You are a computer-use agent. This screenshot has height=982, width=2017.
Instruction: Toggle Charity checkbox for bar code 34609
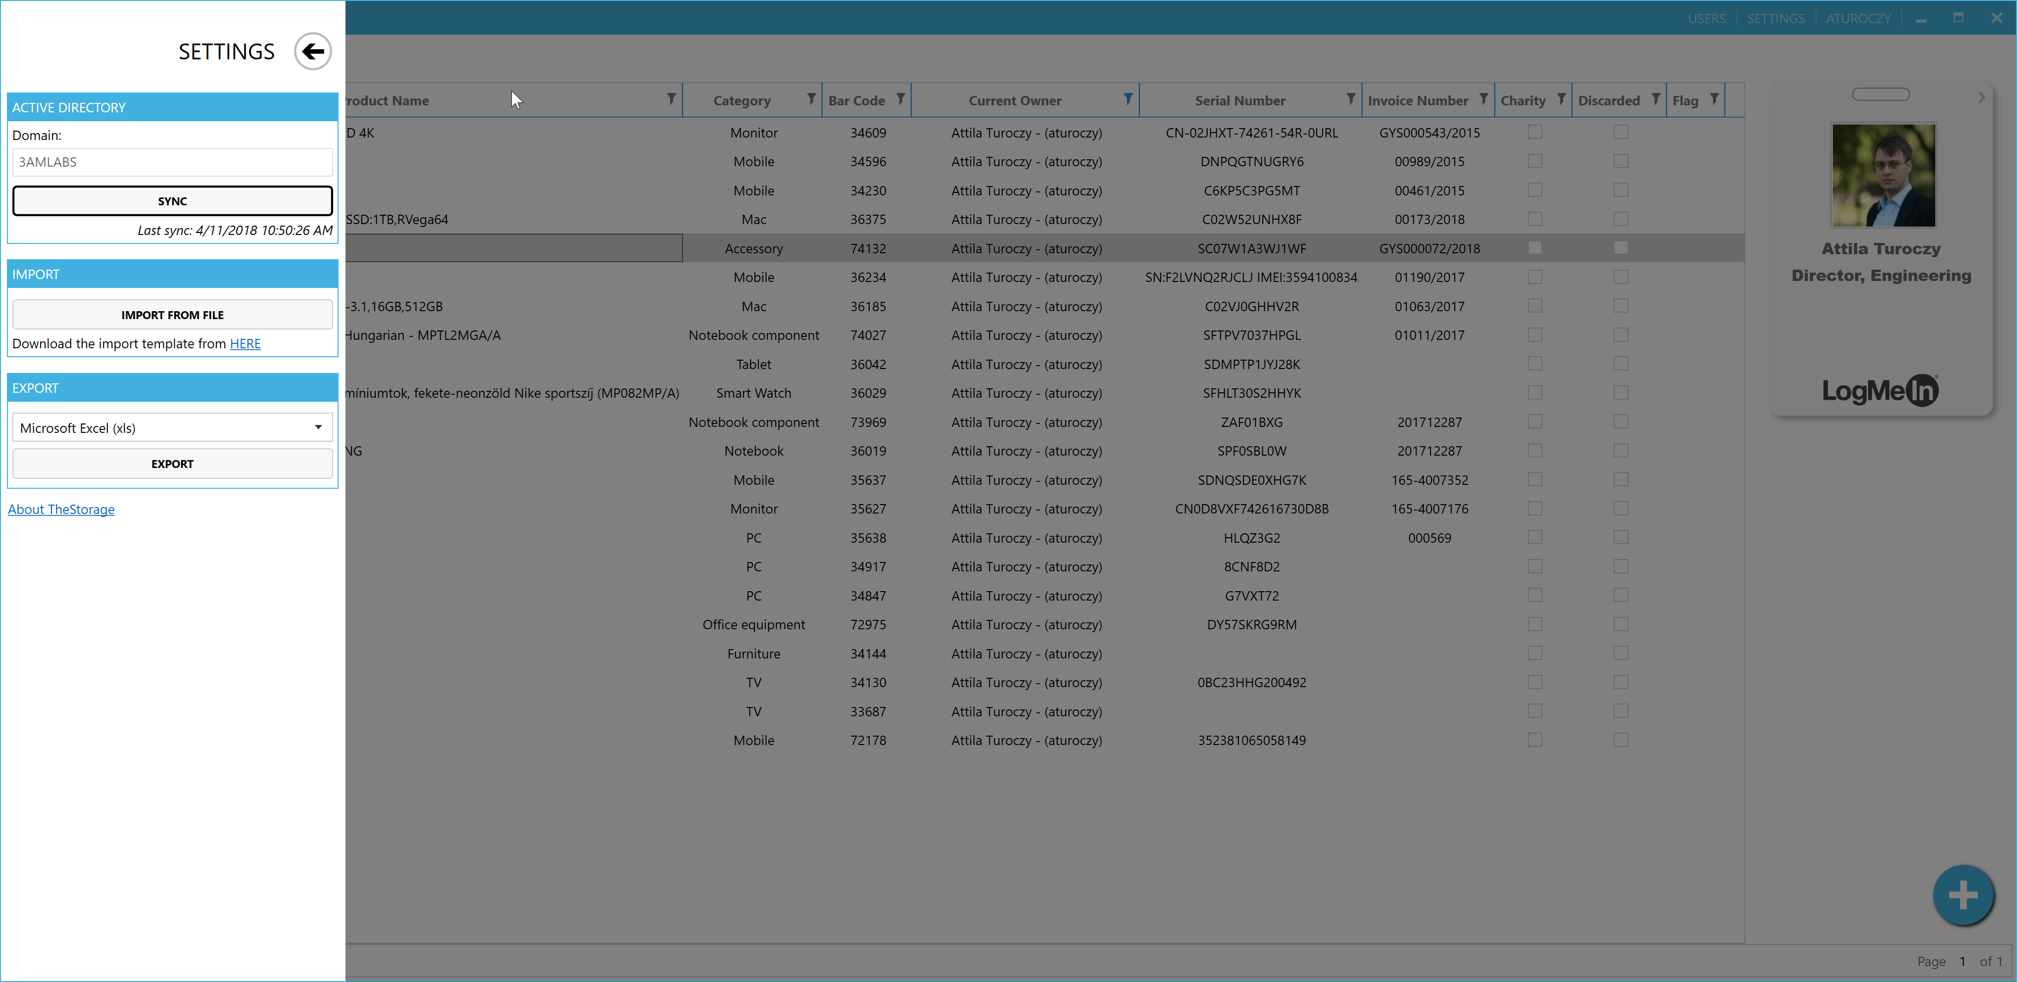[x=1535, y=132]
